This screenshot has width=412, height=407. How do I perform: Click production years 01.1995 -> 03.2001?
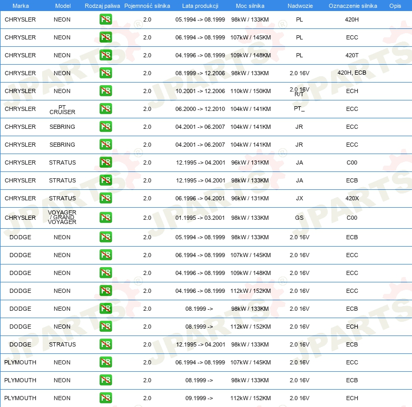pyautogui.click(x=200, y=218)
